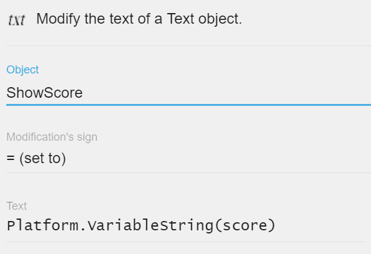The width and height of the screenshot is (371, 254).
Task: Click the equals sign in the sign selector
Action: point(11,158)
